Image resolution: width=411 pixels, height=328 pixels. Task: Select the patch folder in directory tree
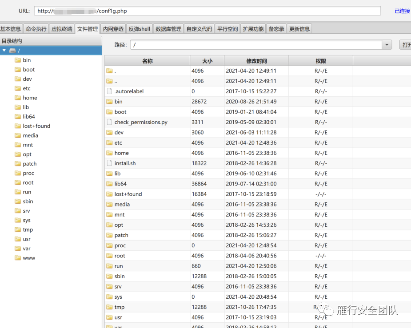tap(30, 164)
